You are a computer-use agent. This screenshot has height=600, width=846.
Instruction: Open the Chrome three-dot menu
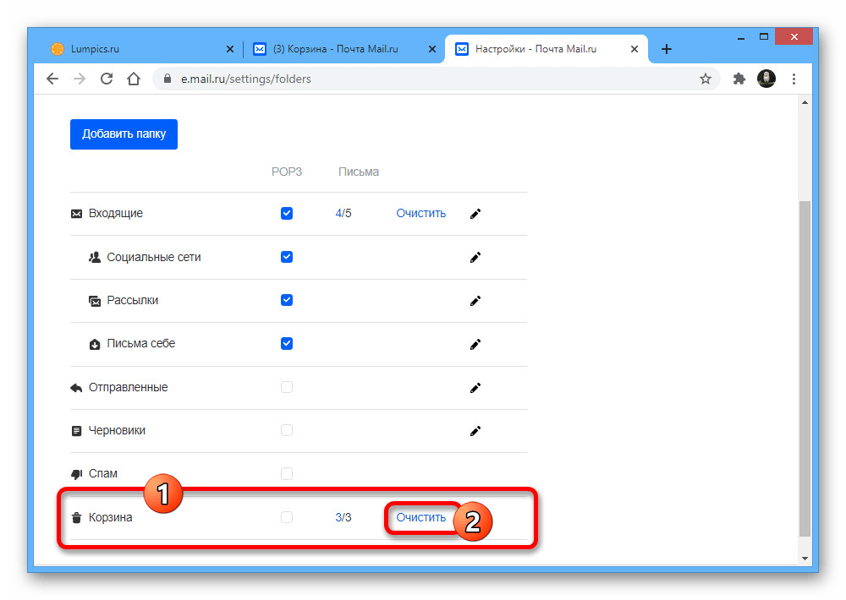[794, 79]
